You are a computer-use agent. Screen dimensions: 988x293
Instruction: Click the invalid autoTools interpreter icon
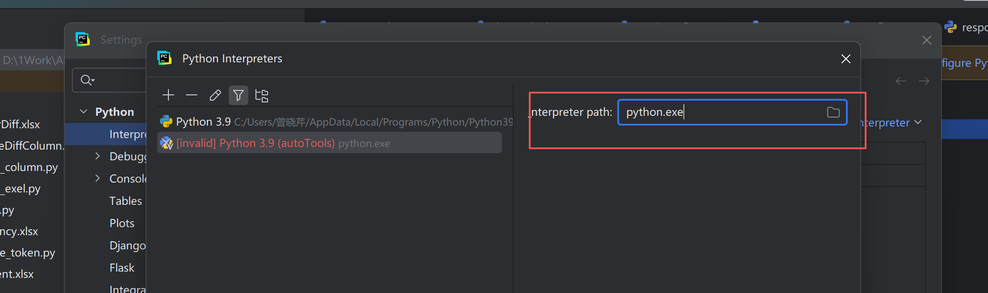[166, 143]
